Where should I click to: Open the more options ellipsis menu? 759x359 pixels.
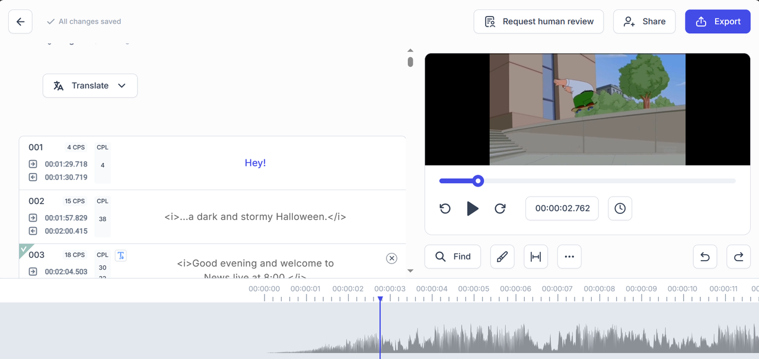click(x=569, y=257)
